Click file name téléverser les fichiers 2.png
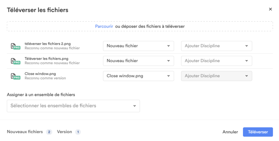This screenshot has width=279, height=141. click(x=48, y=44)
